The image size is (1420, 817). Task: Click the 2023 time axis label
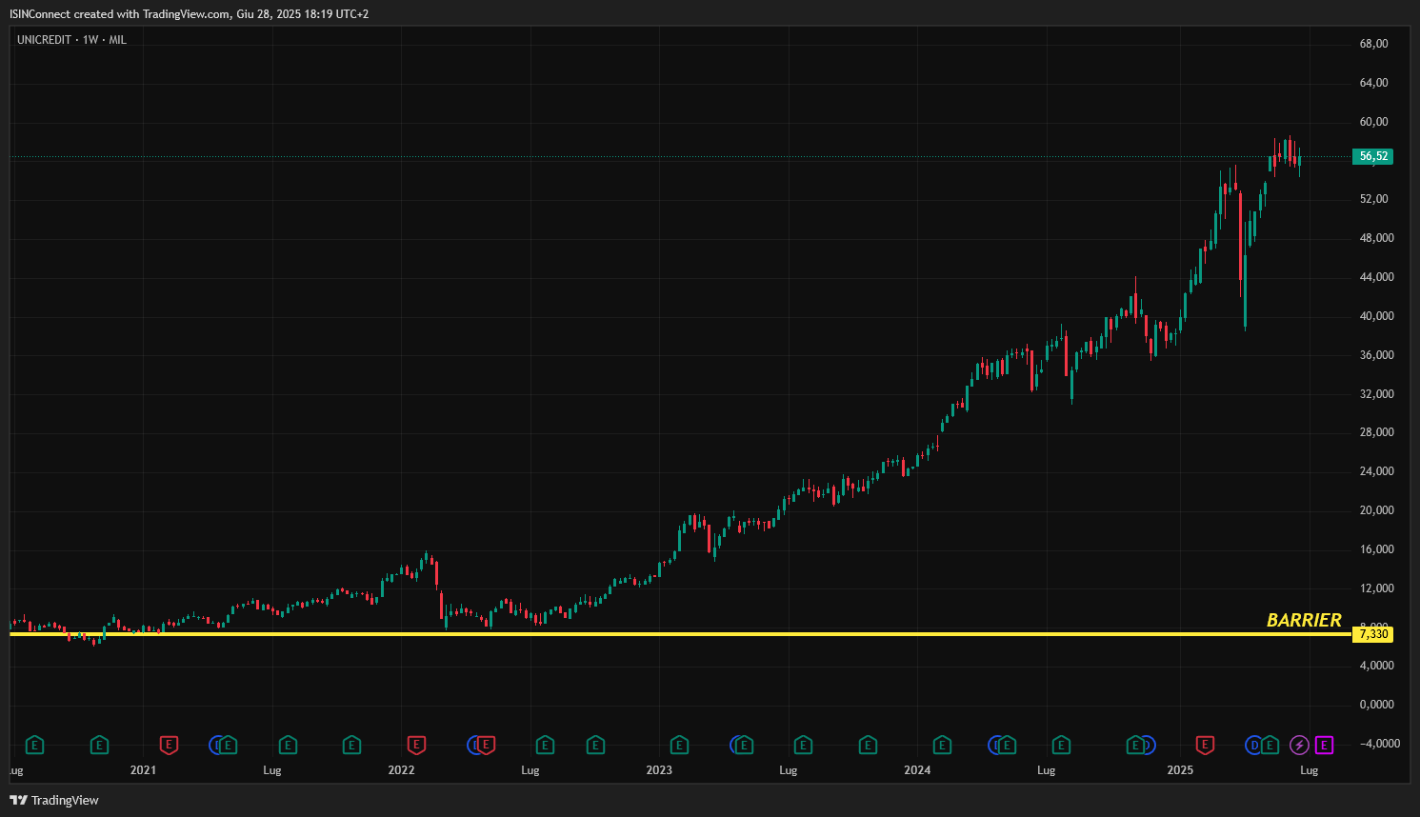click(659, 770)
